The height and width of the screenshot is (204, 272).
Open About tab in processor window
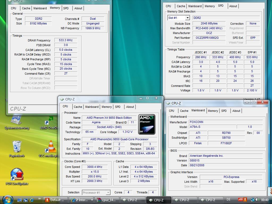130,107
